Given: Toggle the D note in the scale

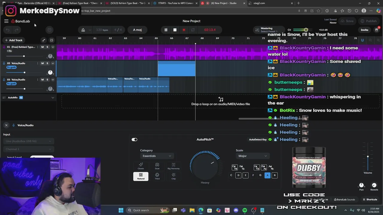Looking at the screenshot, I should pos(238,175).
